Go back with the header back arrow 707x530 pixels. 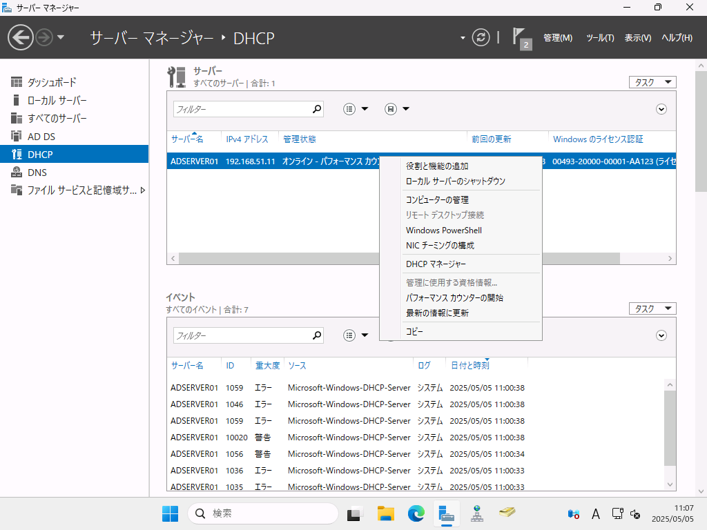20,37
